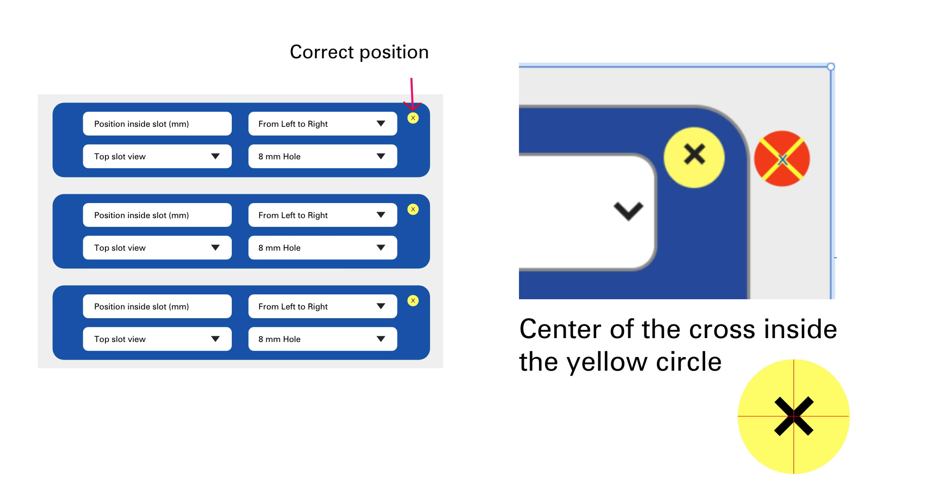
Task: Expand second panel's 8 mm Hole dropdown
Action: [323, 248]
